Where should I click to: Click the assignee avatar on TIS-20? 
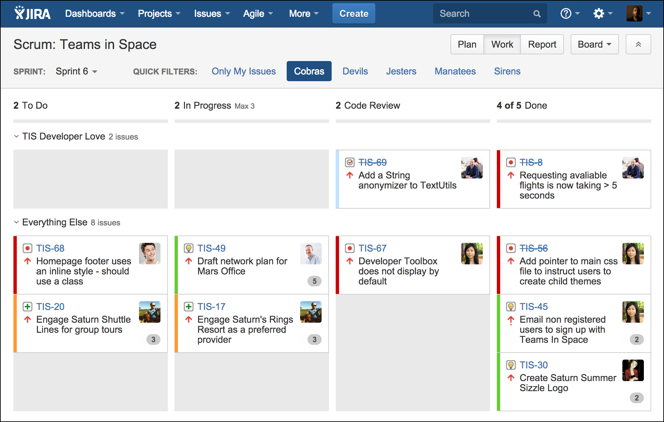click(149, 312)
